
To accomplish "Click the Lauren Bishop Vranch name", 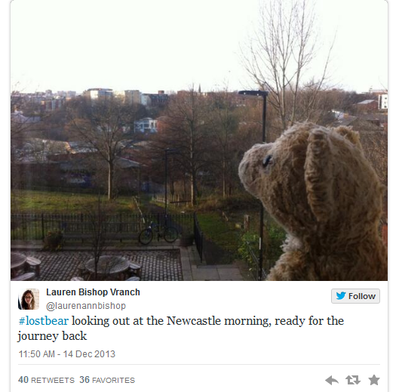I will pyautogui.click(x=93, y=292).
